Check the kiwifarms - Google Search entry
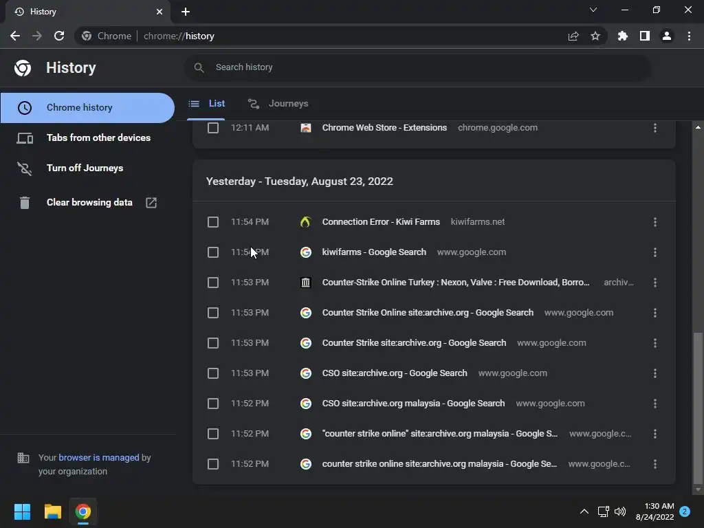This screenshot has width=704, height=528. click(x=213, y=252)
